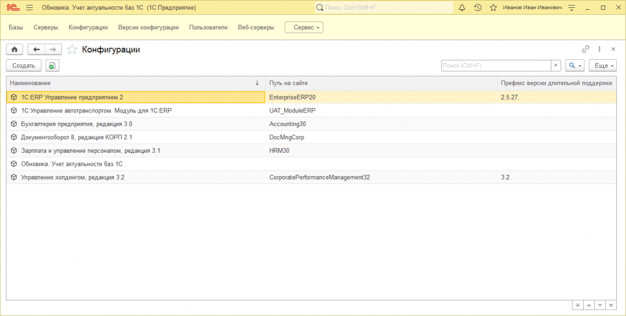This screenshot has width=626, height=316.
Task: Sort by Путь на сайте column header
Action: [x=381, y=83]
